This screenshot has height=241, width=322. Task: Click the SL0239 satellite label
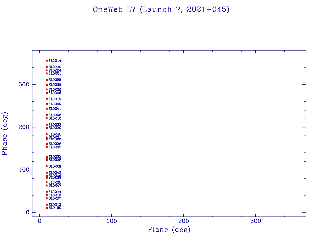click(55, 128)
